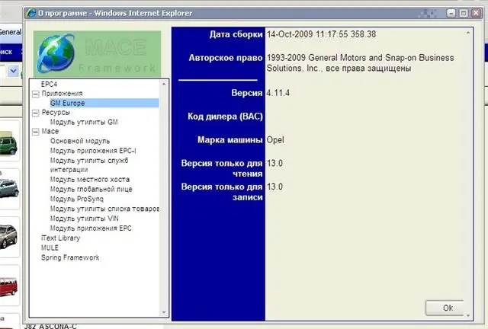This screenshot has width=488, height=329.
Task: Click info panel scroll down arrow
Action: (468, 315)
